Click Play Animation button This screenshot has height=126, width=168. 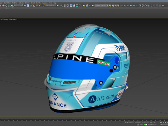[x=165, y=122]
